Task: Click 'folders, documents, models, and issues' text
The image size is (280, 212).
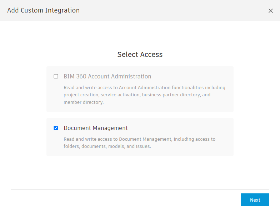Action: pyautogui.click(x=107, y=146)
